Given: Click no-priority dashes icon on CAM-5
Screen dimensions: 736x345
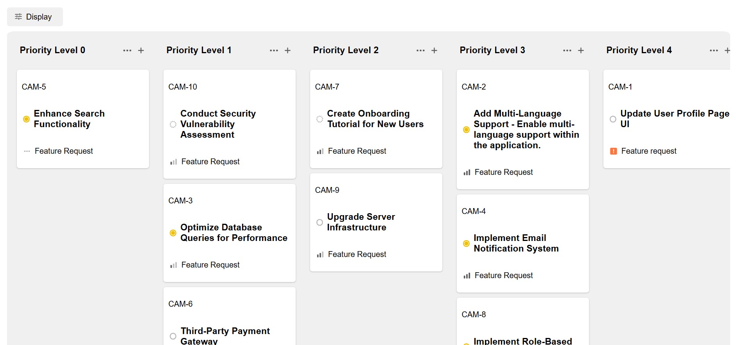Looking at the screenshot, I should pos(27,151).
